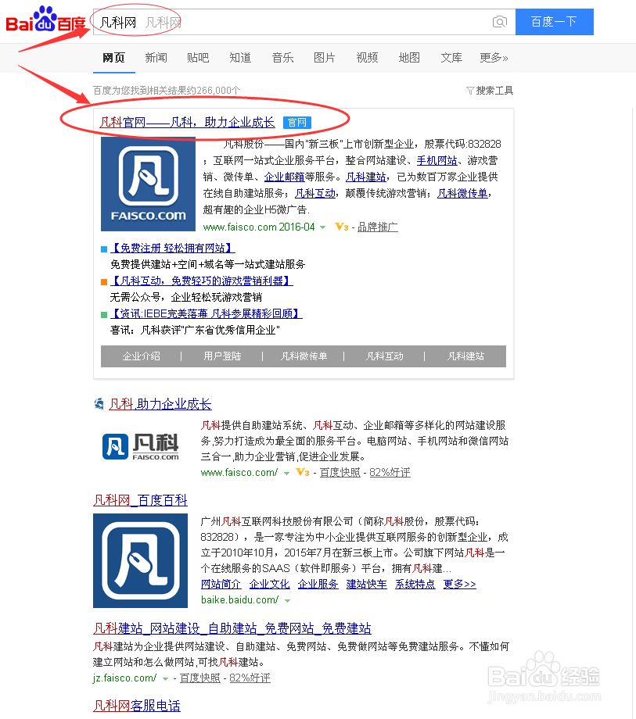Click the 百度百科 凡科 logo thumbnail
Viewport: 636px width, 719px height.
(140, 561)
